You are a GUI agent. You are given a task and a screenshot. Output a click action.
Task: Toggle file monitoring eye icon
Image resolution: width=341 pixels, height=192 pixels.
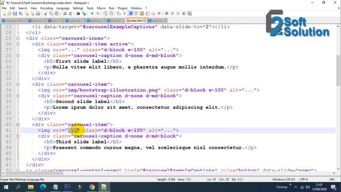159,13
